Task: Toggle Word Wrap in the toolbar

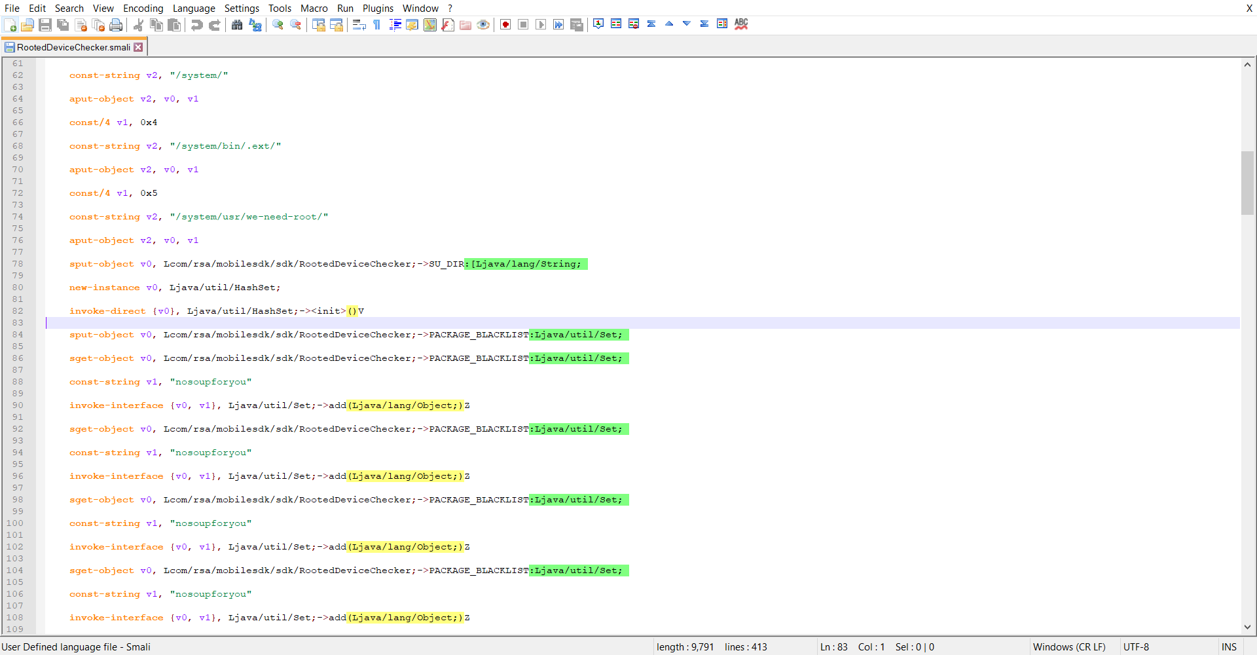Action: (359, 25)
